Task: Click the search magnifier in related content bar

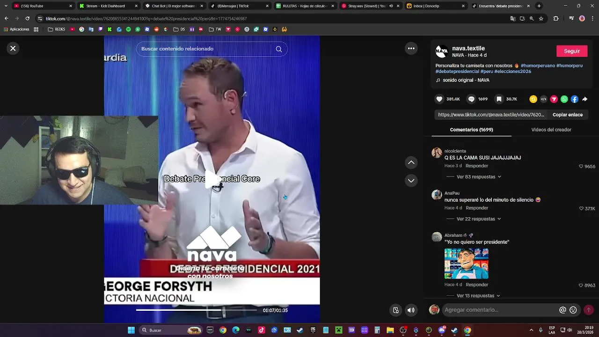Action: [279, 49]
